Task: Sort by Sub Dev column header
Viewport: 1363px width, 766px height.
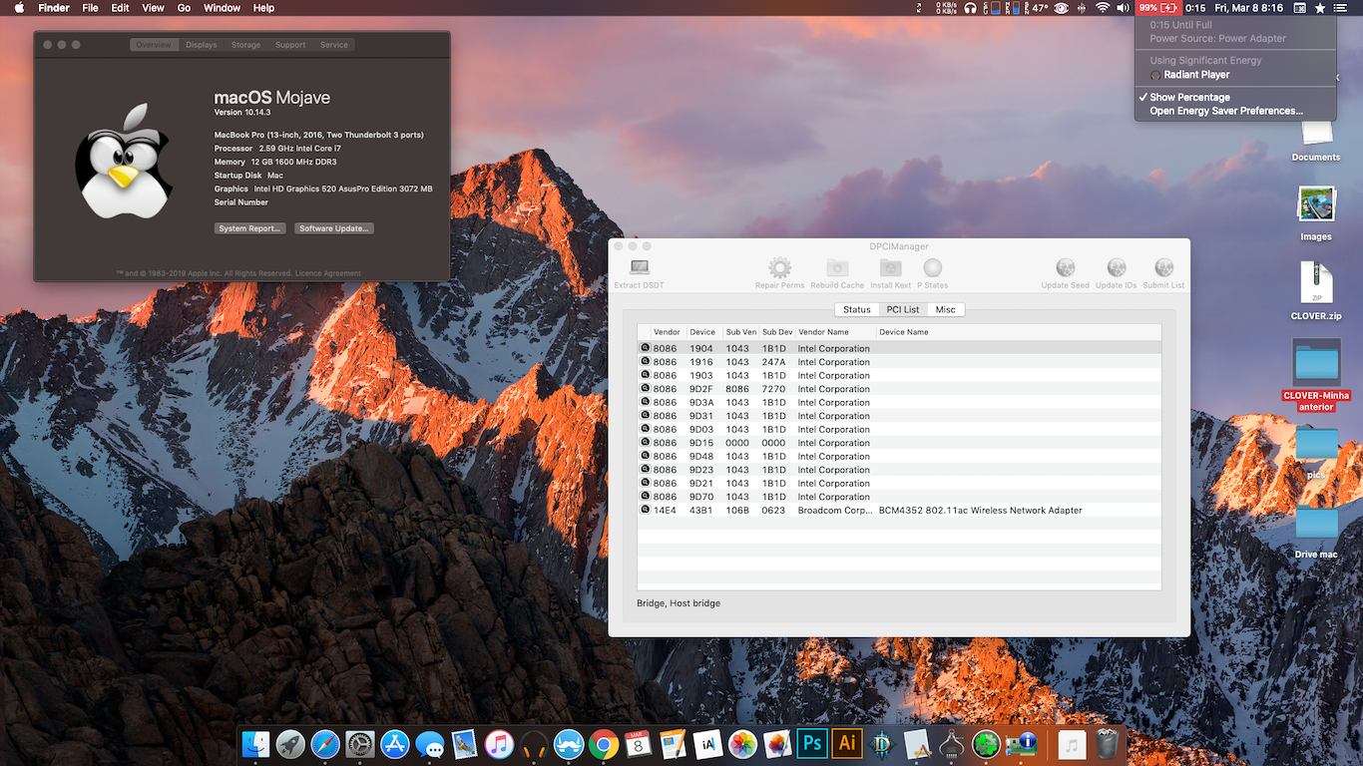Action: click(x=776, y=332)
